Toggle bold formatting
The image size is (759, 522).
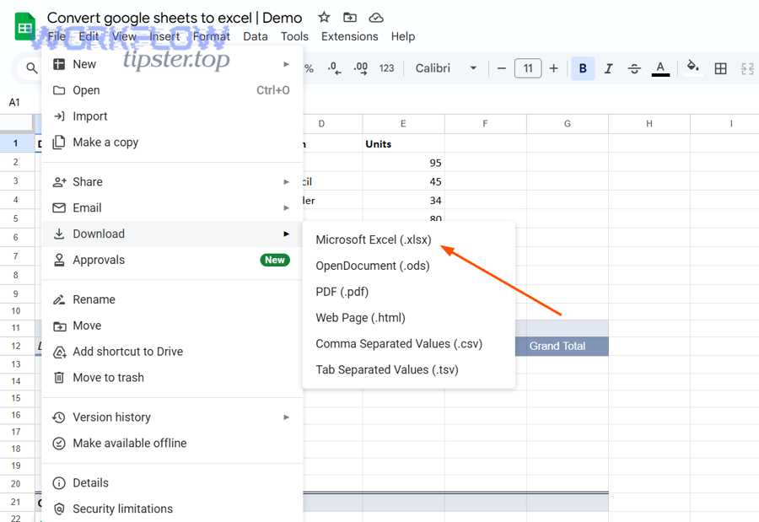coord(583,68)
